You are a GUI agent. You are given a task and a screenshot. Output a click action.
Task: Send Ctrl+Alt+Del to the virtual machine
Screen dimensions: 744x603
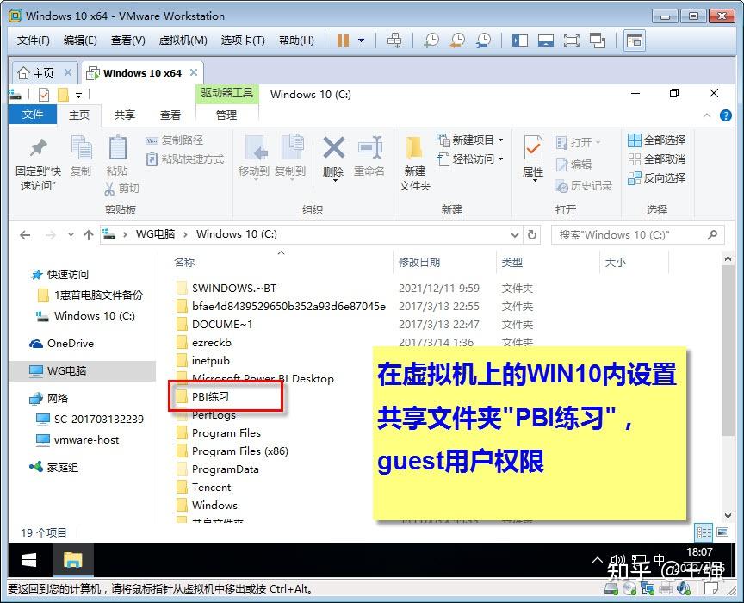394,40
